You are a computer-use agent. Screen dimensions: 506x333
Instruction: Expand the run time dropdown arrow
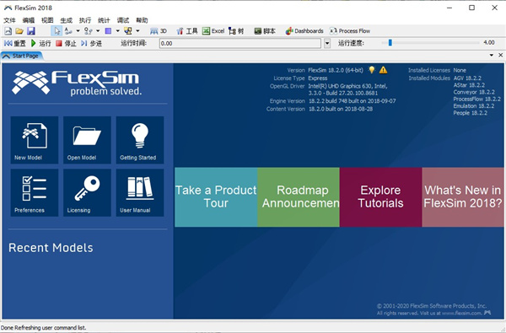327,43
